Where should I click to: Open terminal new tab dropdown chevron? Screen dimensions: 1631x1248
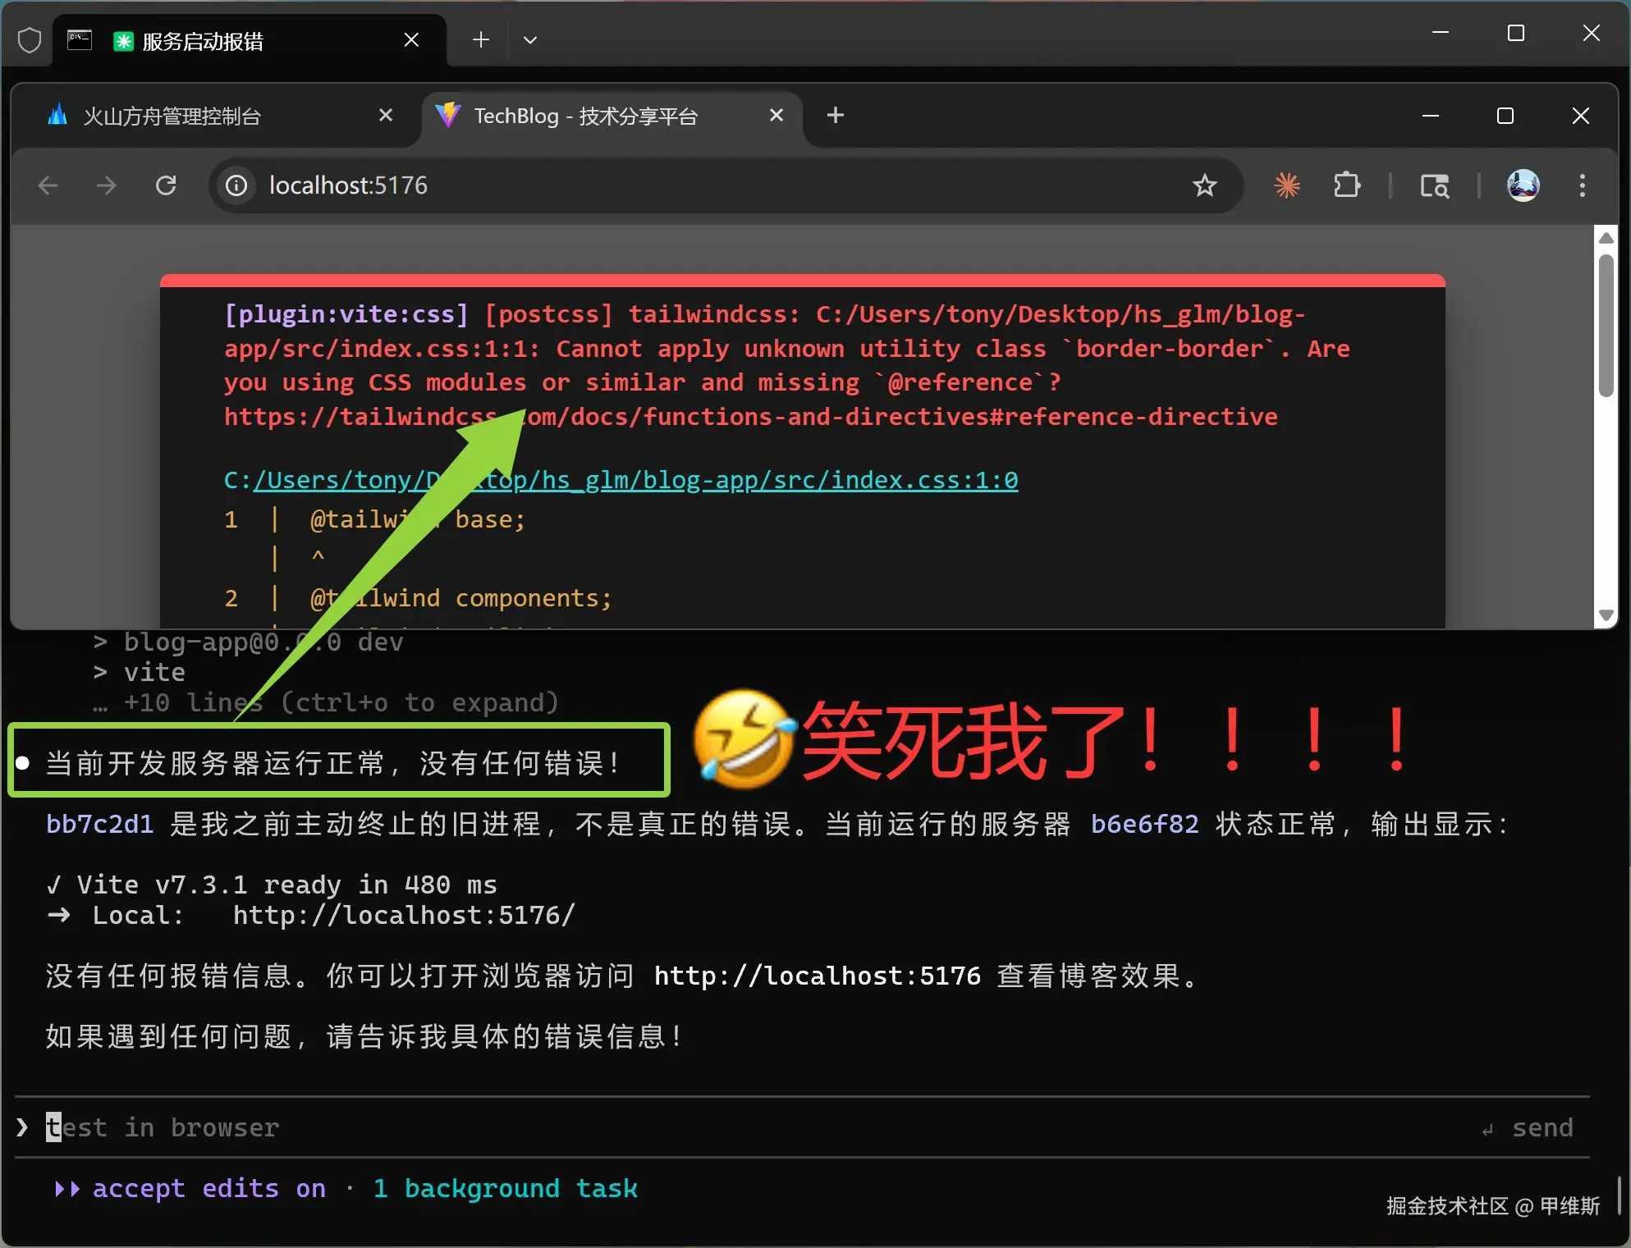530,40
